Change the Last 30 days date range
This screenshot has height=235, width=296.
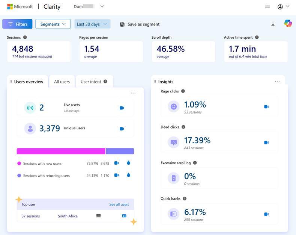click(92, 24)
